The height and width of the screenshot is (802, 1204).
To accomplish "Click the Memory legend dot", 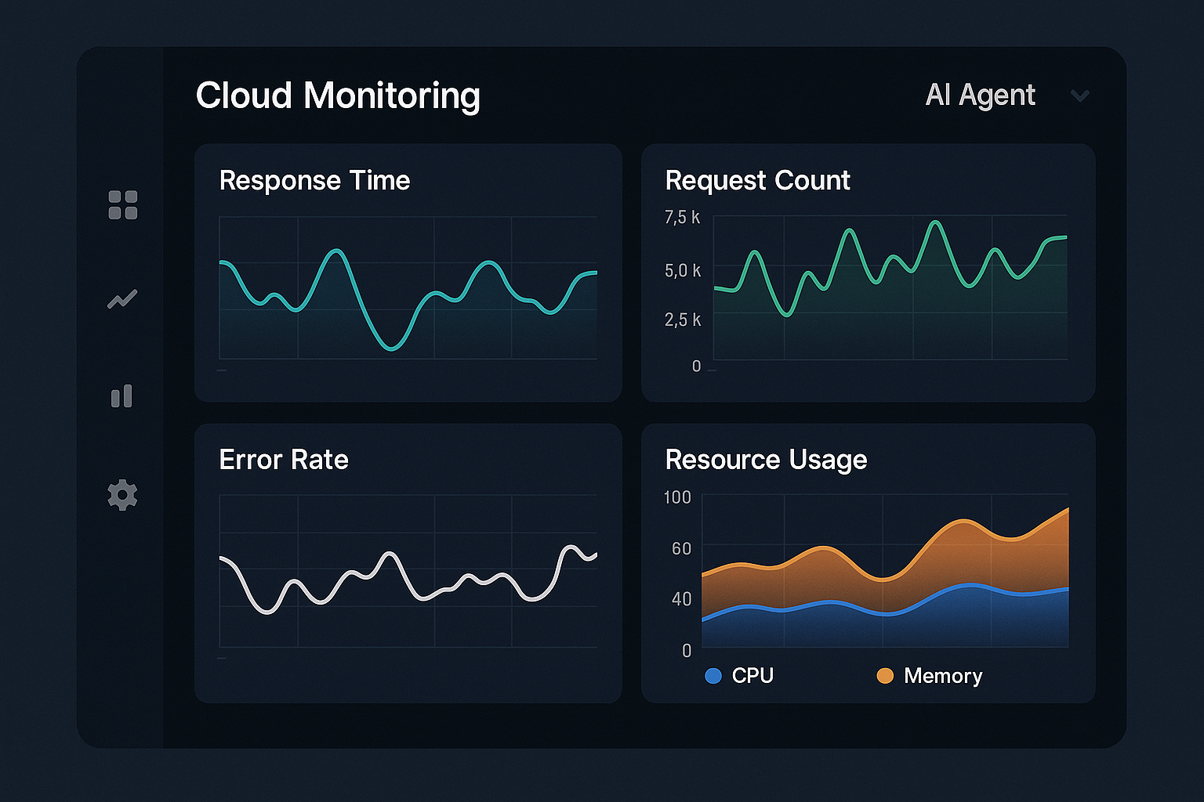I will tap(885, 675).
